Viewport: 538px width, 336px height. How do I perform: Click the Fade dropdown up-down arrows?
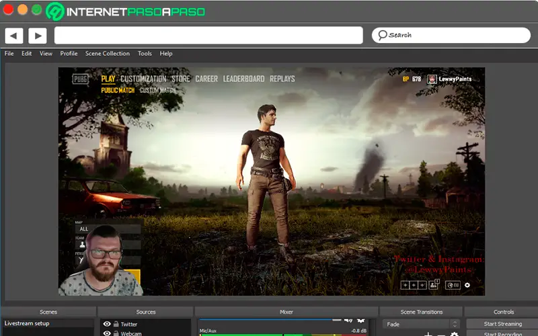455,325
